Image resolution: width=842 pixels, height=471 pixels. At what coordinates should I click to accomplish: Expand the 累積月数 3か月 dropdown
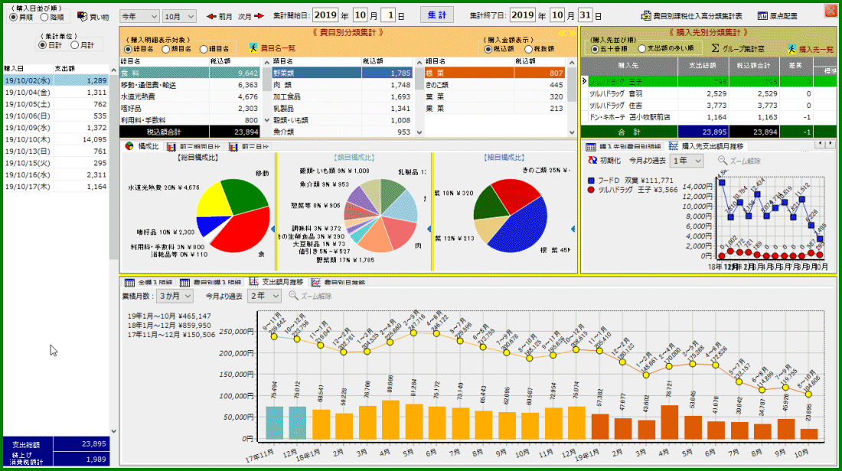(175, 296)
